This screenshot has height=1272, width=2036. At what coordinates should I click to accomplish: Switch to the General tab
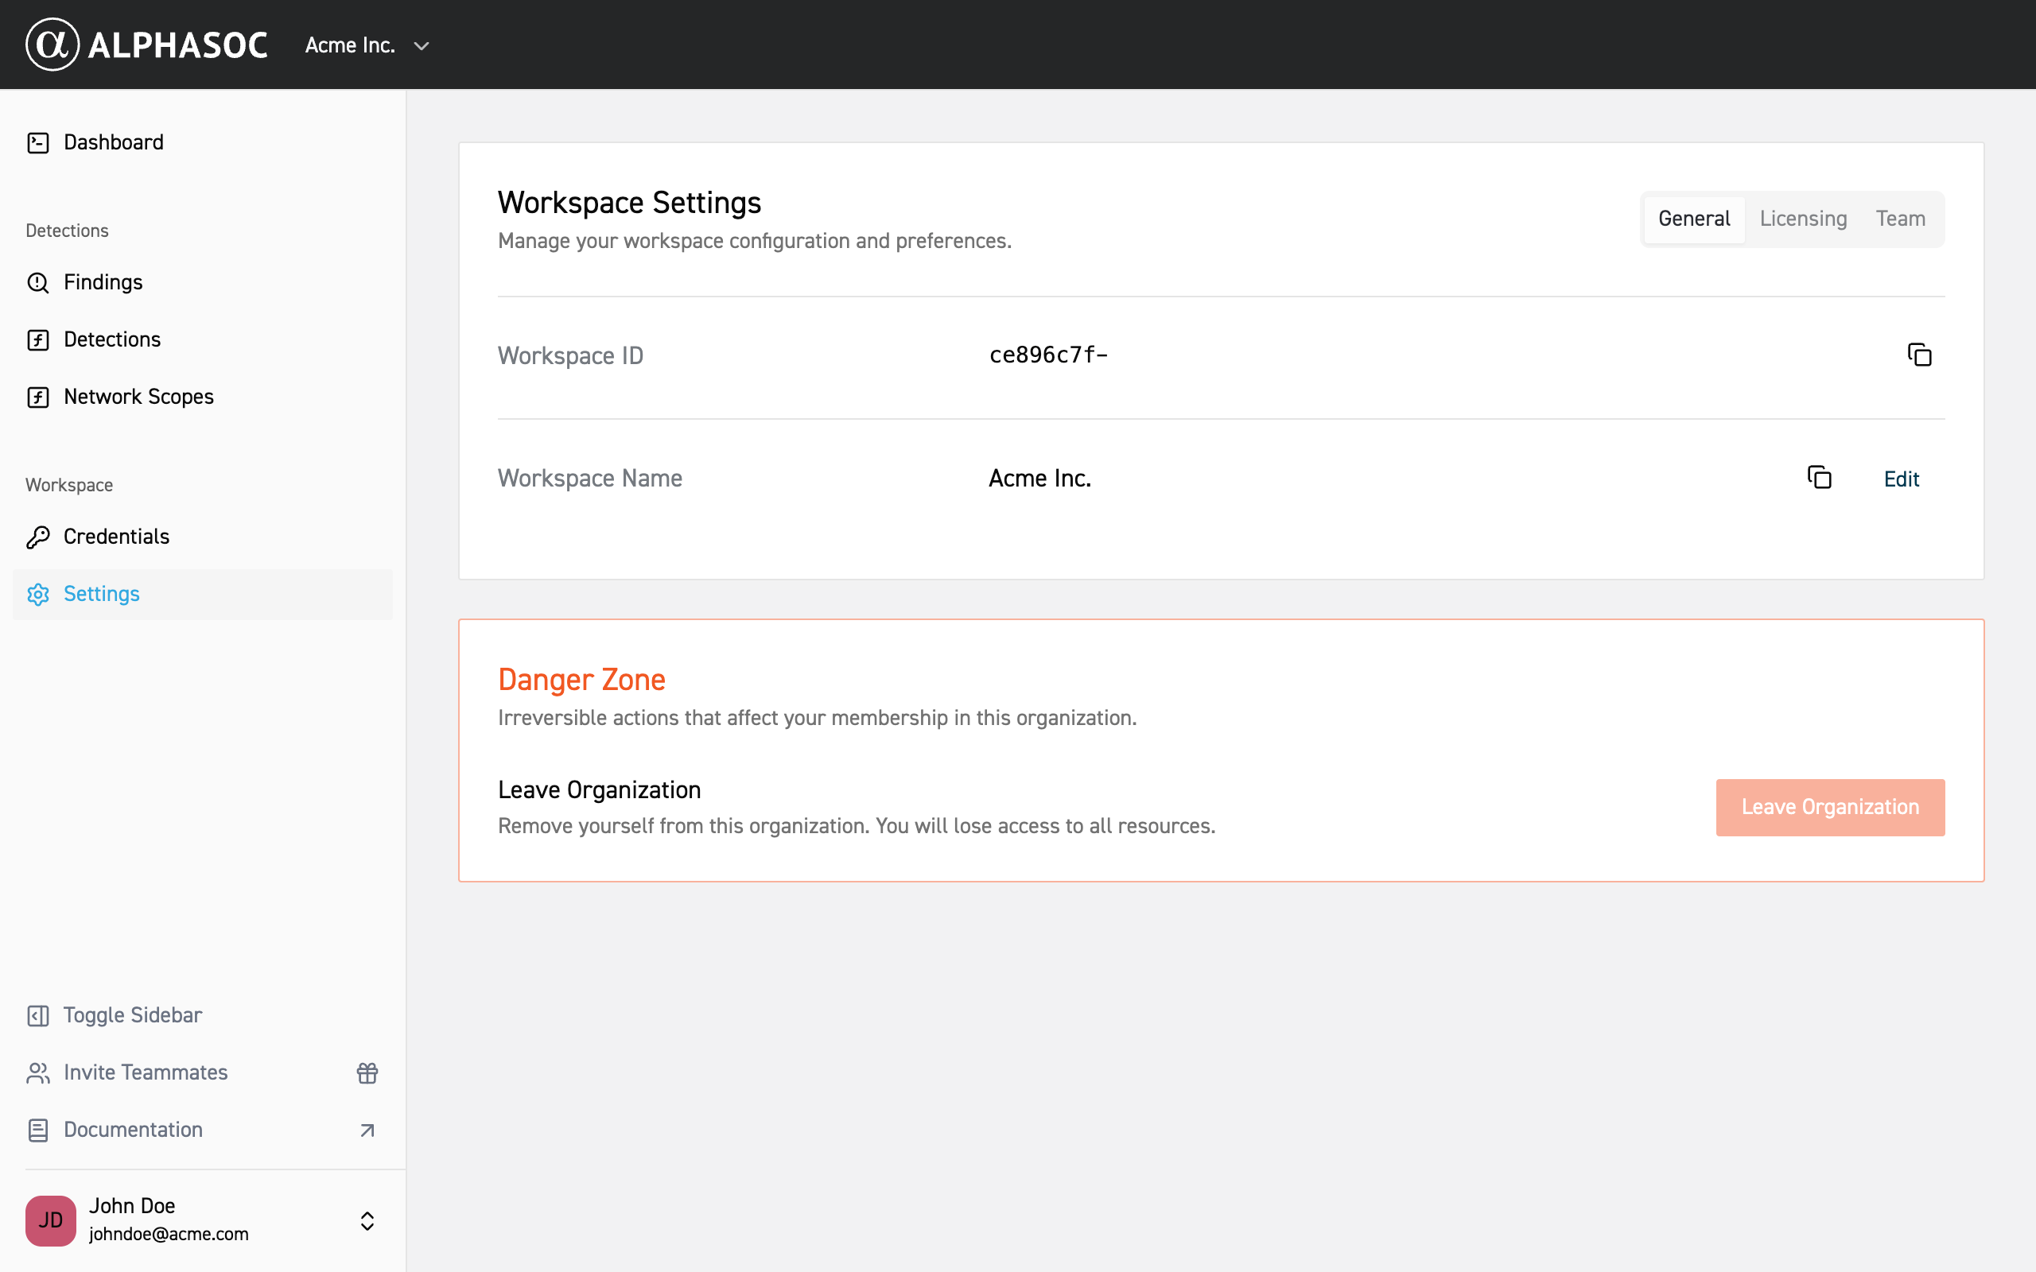[1693, 219]
